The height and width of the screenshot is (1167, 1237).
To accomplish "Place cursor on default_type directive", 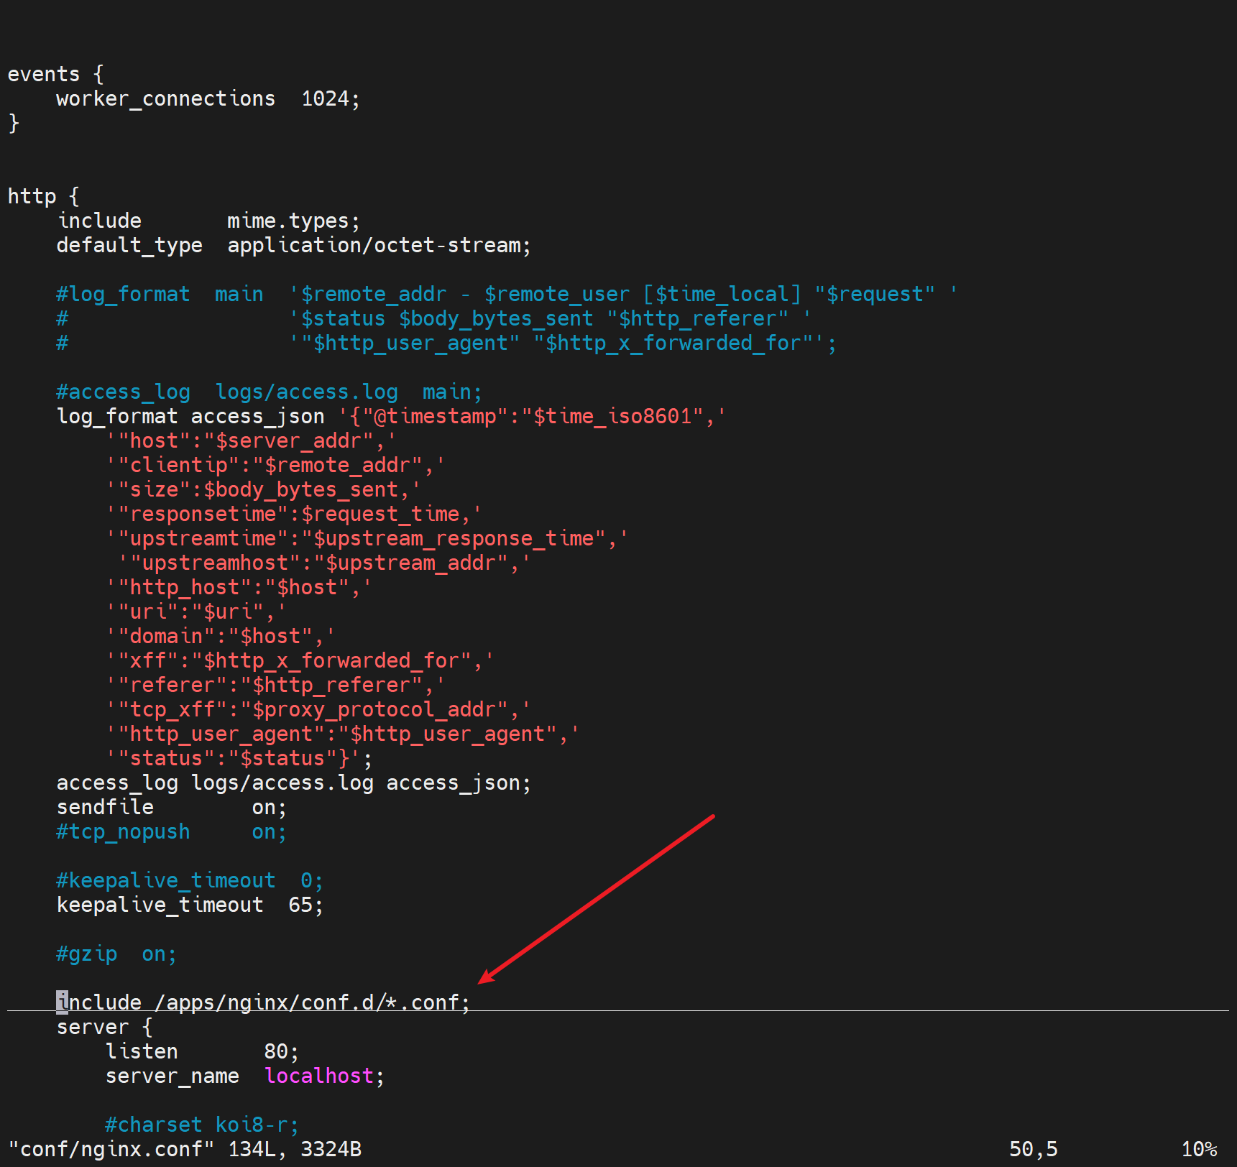I will pos(129,245).
